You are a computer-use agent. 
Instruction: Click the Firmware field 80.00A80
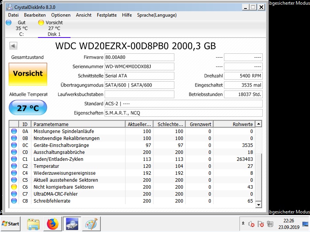[139, 57]
